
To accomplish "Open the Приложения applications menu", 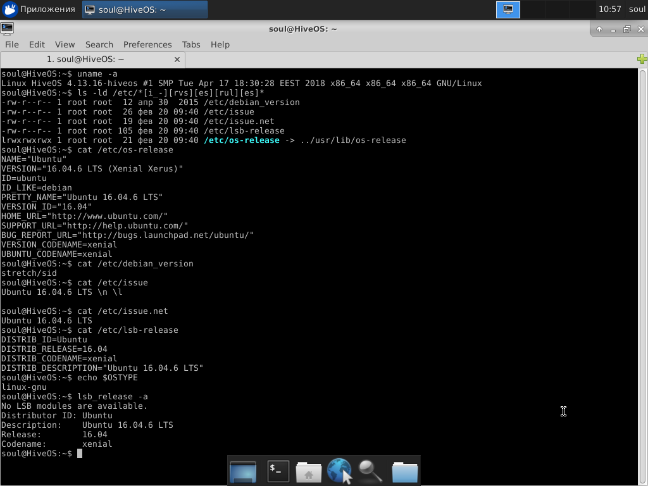I will click(39, 9).
